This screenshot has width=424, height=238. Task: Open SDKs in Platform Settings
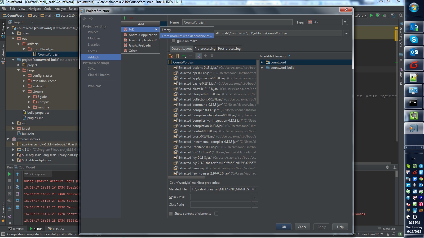(91, 68)
